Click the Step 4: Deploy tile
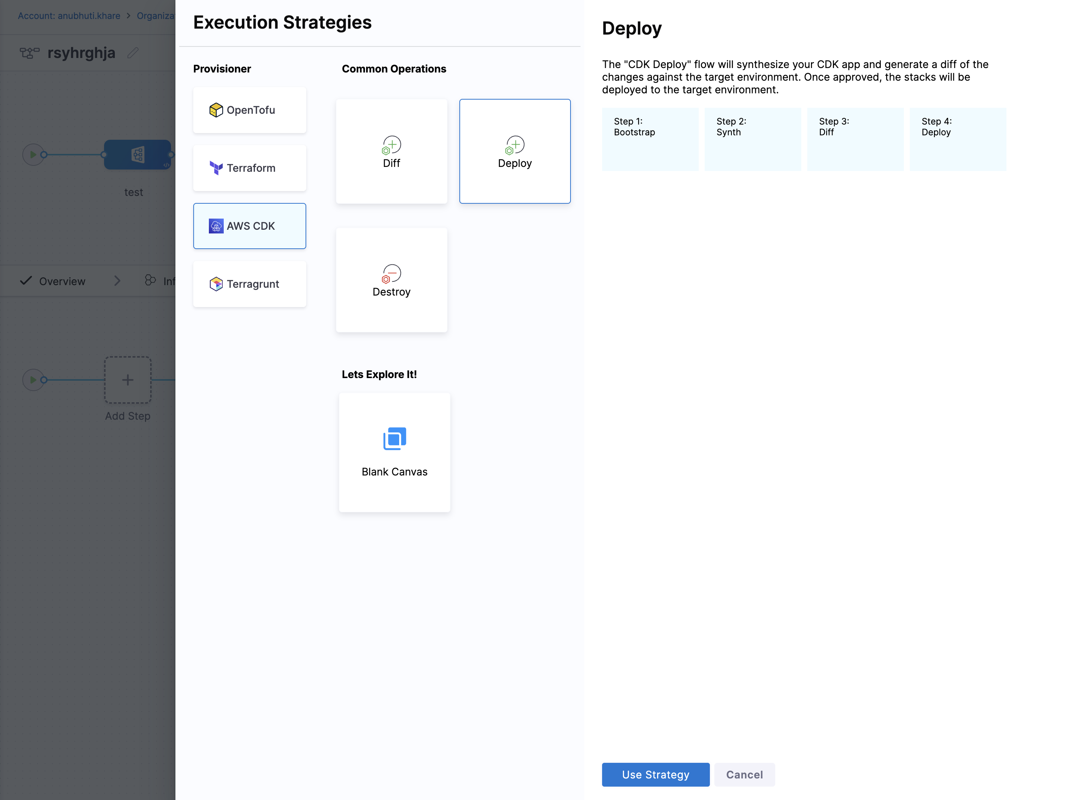This screenshot has width=1086, height=800. point(958,139)
